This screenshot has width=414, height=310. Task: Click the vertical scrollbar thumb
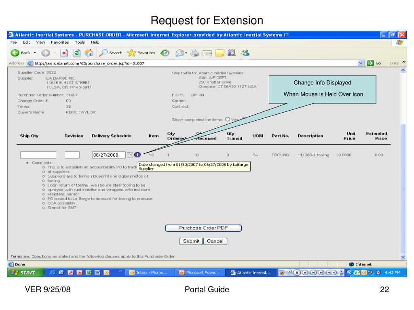[403, 189]
